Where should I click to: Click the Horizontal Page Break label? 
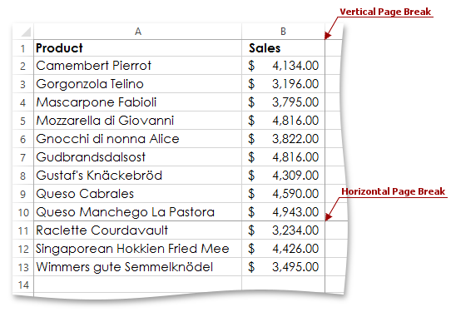coord(393,191)
